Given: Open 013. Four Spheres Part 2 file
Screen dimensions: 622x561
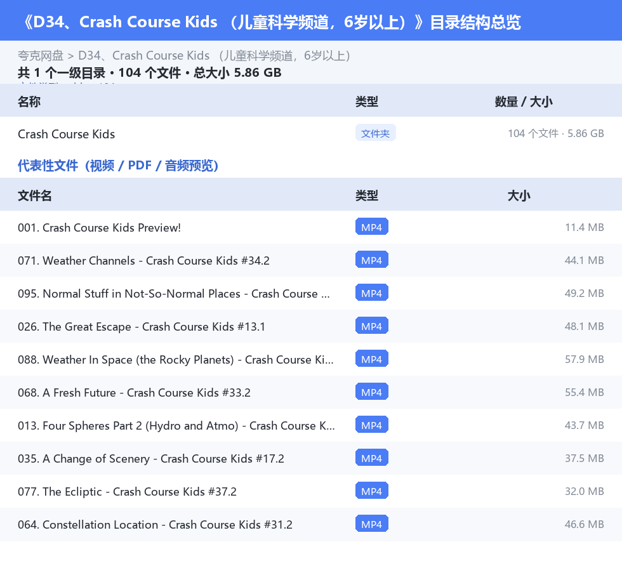Looking at the screenshot, I should 176,425.
